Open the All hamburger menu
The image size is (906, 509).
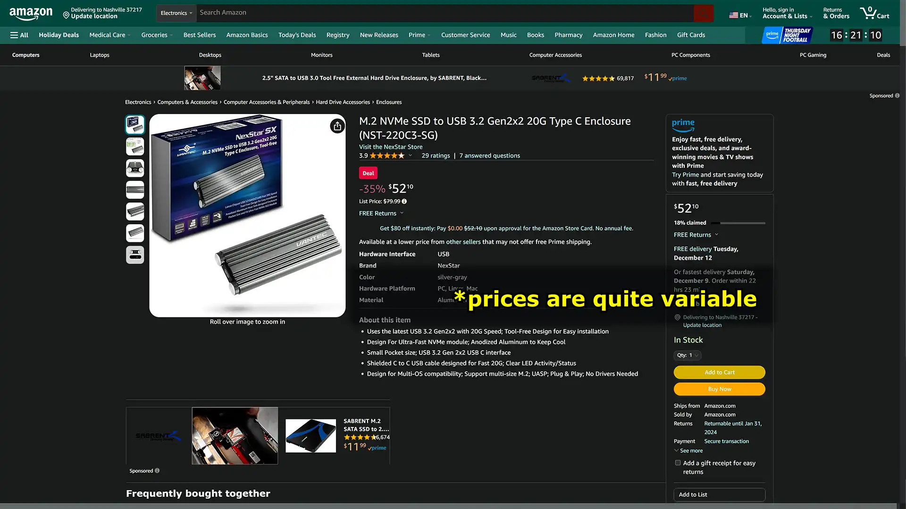tap(19, 35)
